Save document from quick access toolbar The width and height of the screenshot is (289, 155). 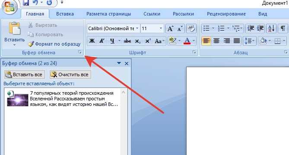pyautogui.click(x=26, y=3)
